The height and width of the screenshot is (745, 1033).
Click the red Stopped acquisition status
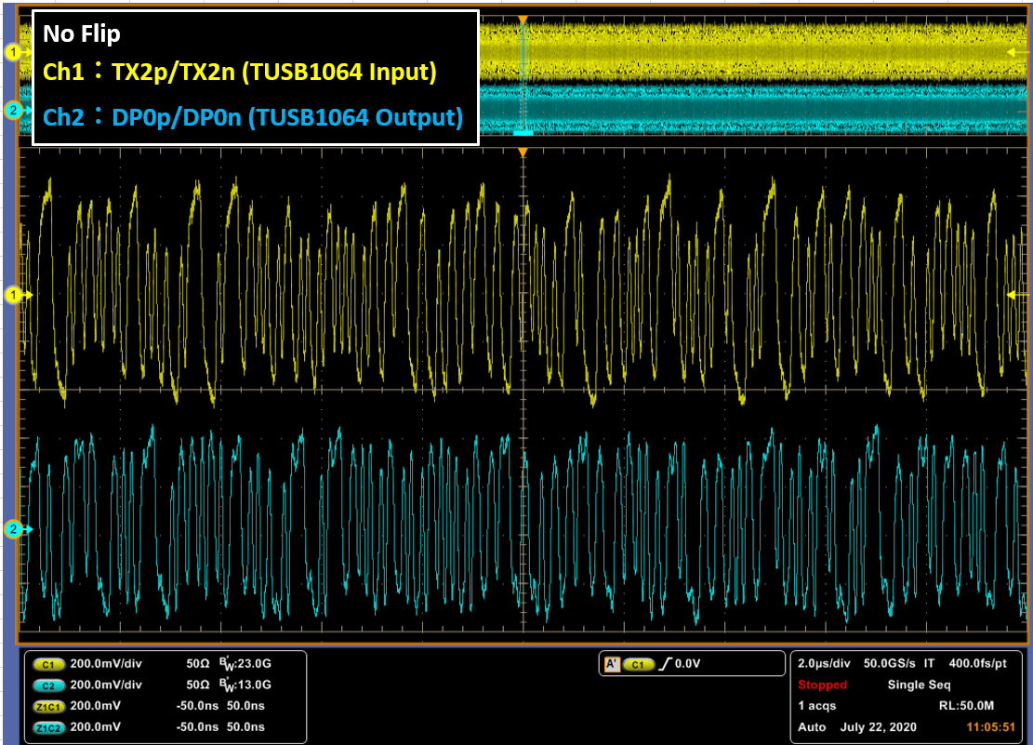[x=822, y=685]
